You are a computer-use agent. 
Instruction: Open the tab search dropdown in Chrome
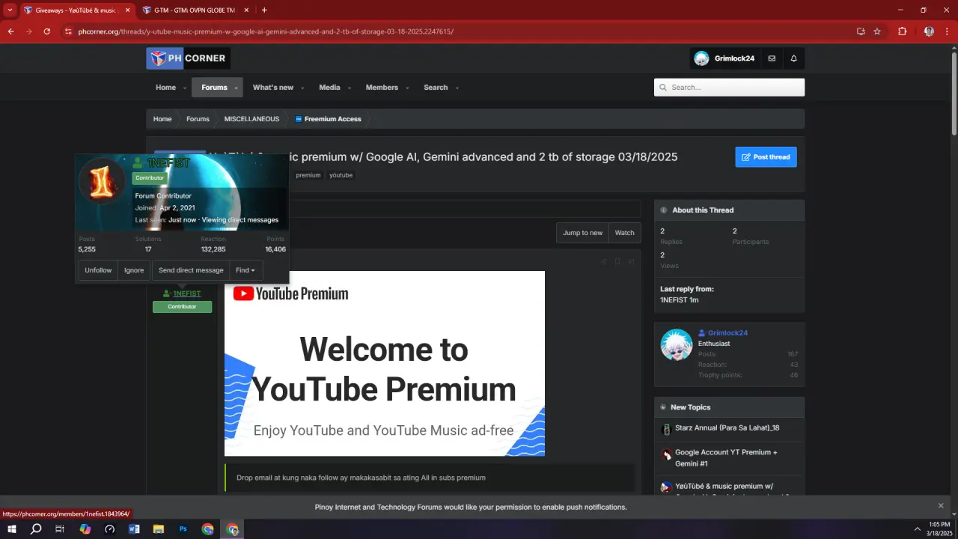click(x=10, y=10)
